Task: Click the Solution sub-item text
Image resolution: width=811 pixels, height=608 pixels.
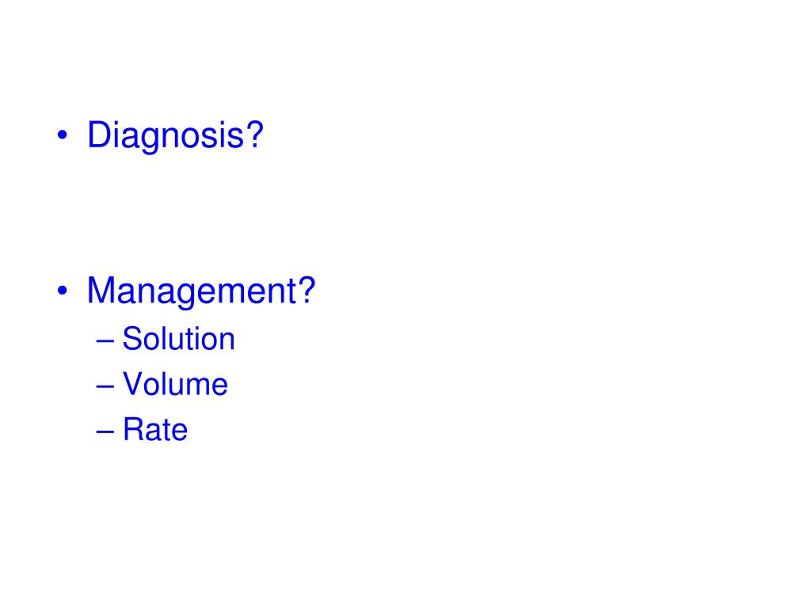Action: pos(178,339)
